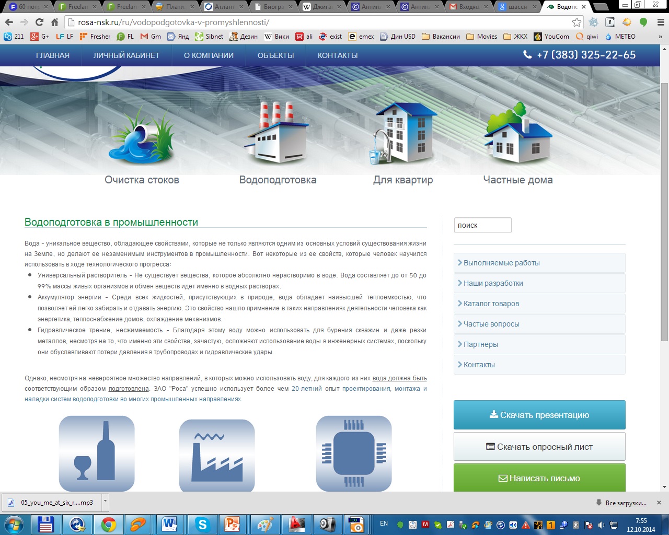Expand Каталог товаров sidebar item
The image size is (669, 535).
[x=539, y=304]
